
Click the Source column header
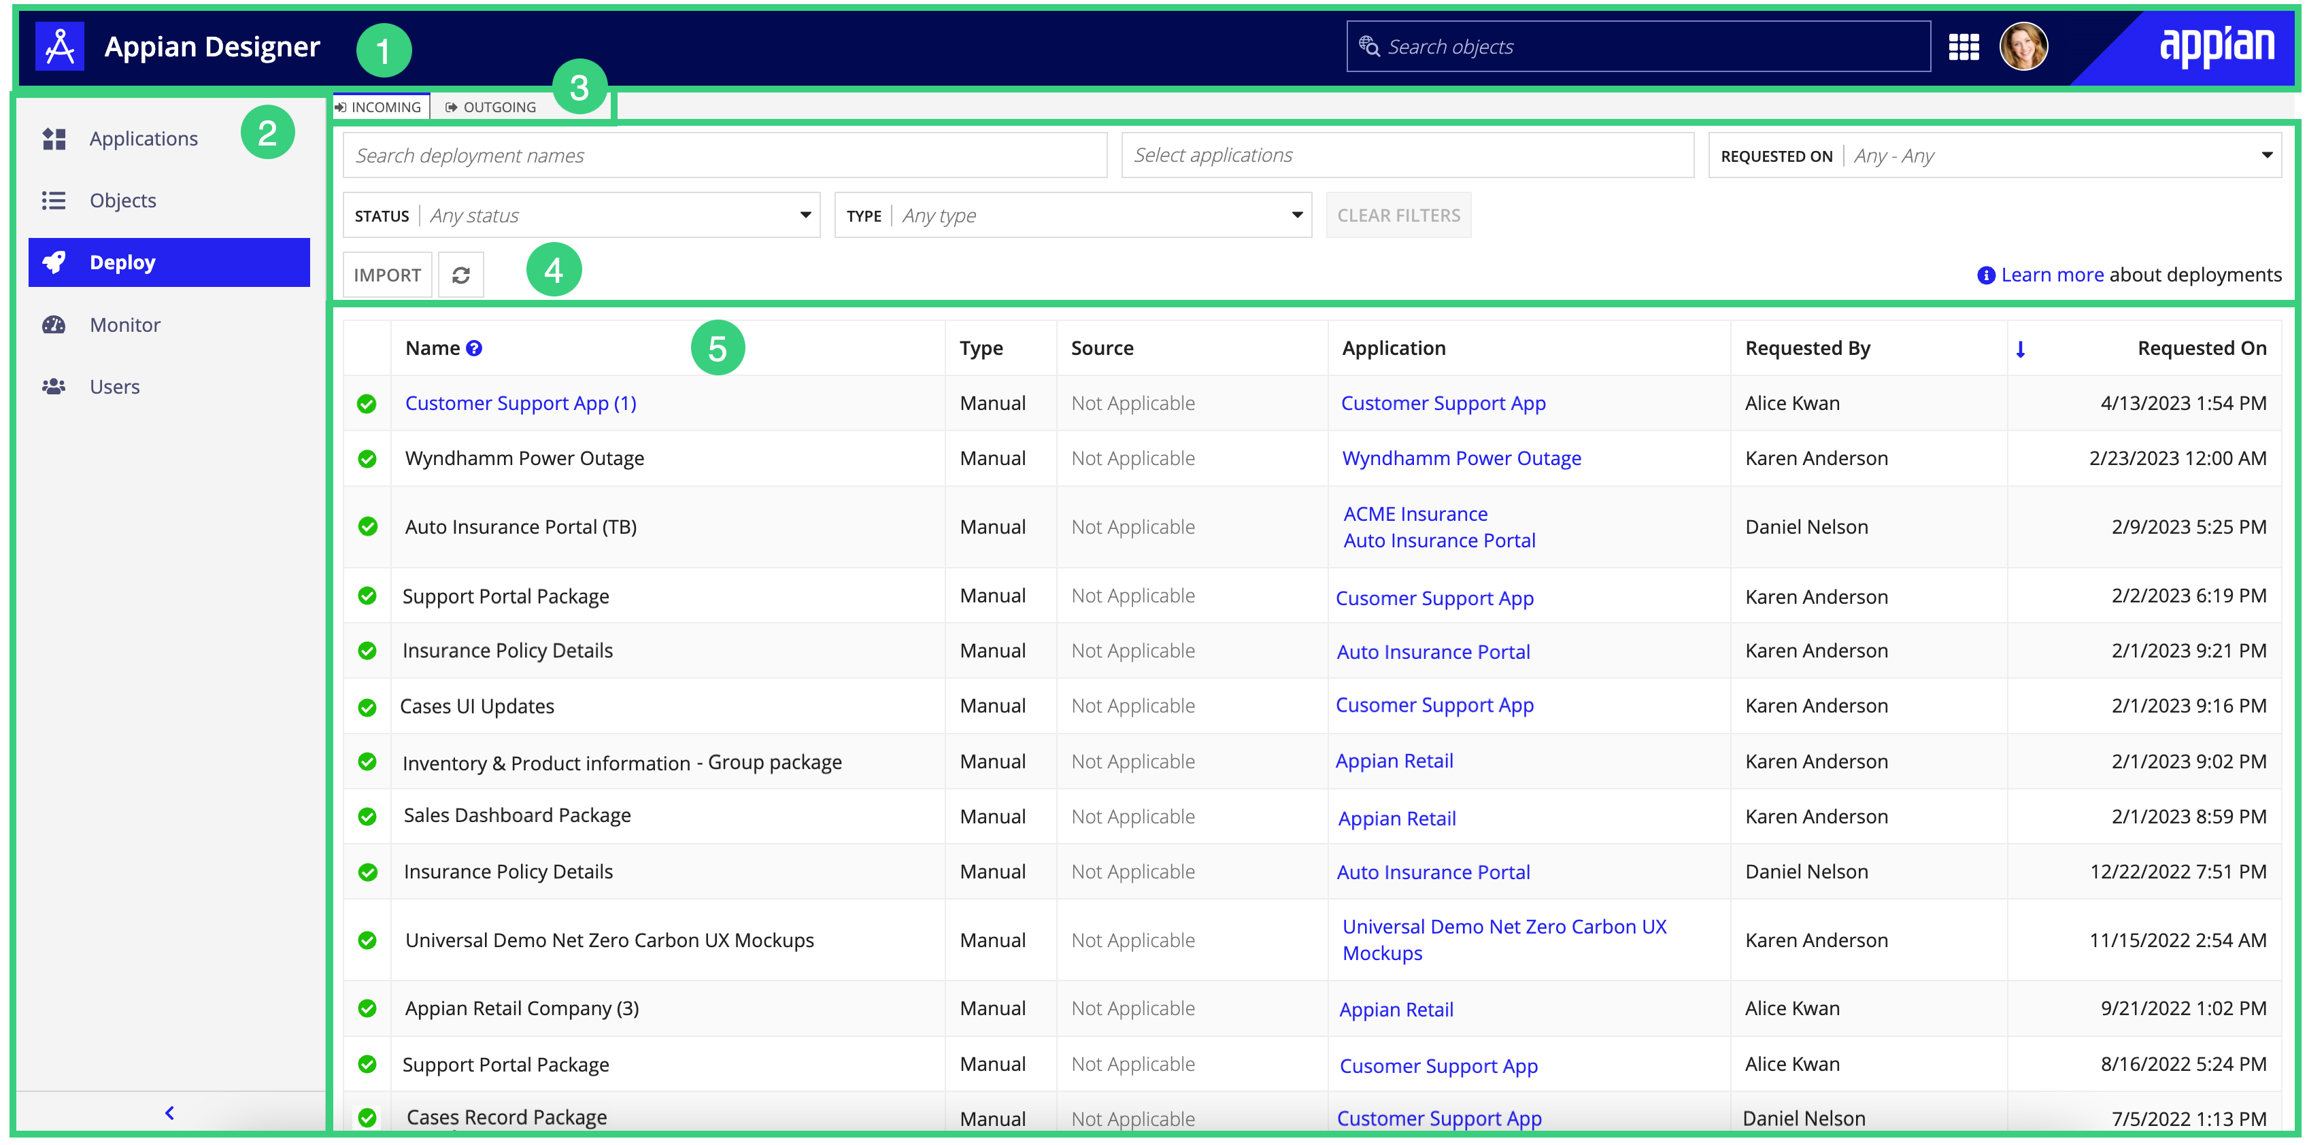pyautogui.click(x=1102, y=348)
